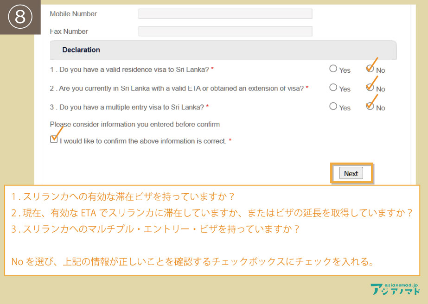Viewport: 428px width, 304px height.
Task: Choose Yes for currently in Sri Lanka question
Action: click(x=333, y=87)
